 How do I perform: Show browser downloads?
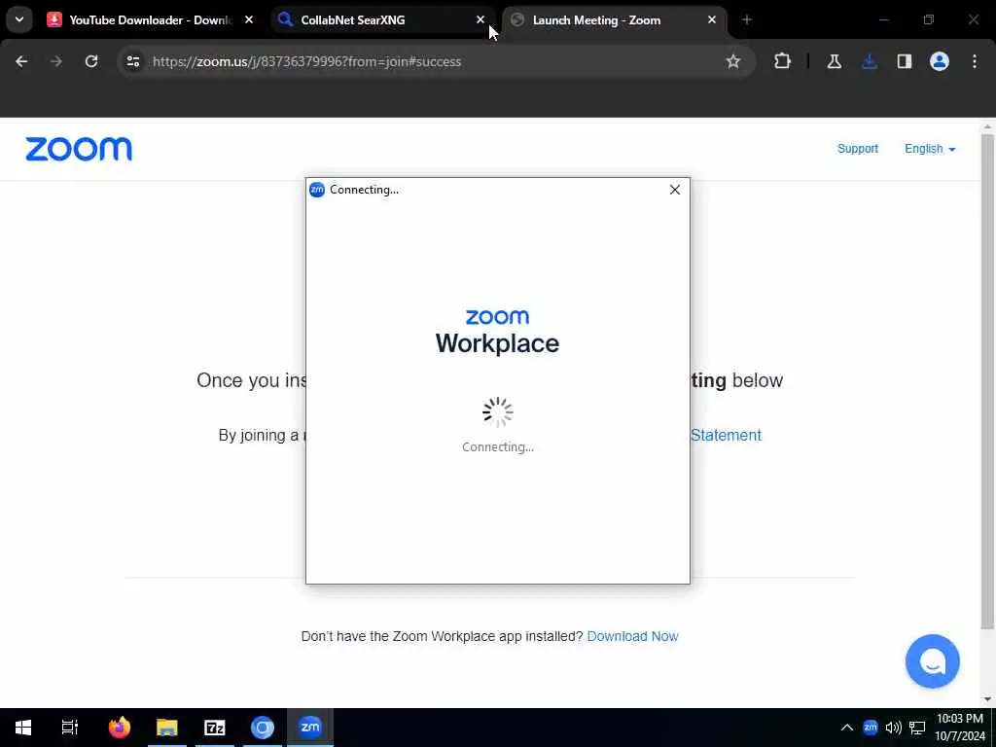pos(870,61)
